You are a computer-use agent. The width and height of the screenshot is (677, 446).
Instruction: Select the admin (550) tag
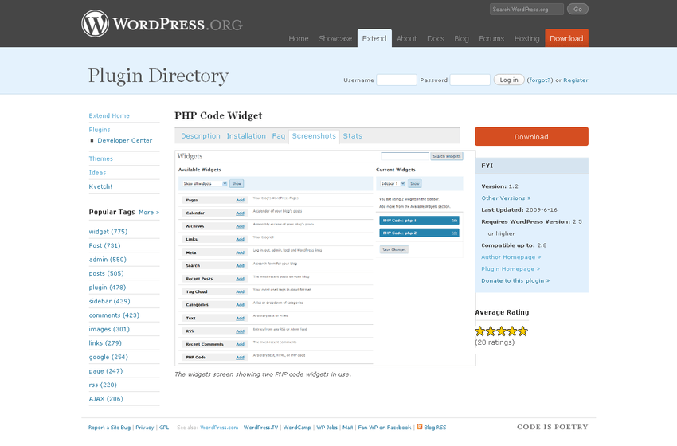[108, 260]
